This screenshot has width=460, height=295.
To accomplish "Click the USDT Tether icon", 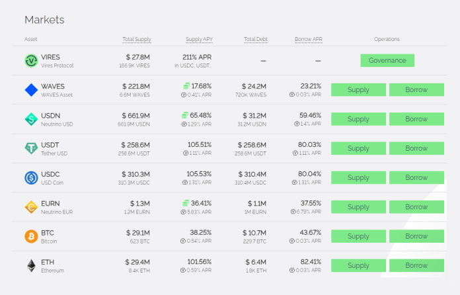I will point(31,148).
